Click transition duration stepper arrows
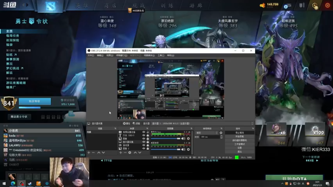 point(221,137)
